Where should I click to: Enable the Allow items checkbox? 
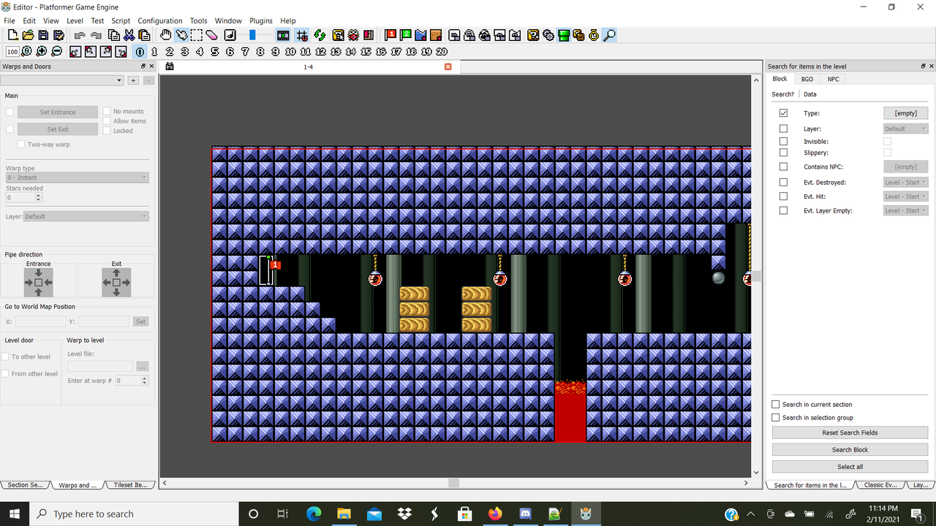(107, 121)
